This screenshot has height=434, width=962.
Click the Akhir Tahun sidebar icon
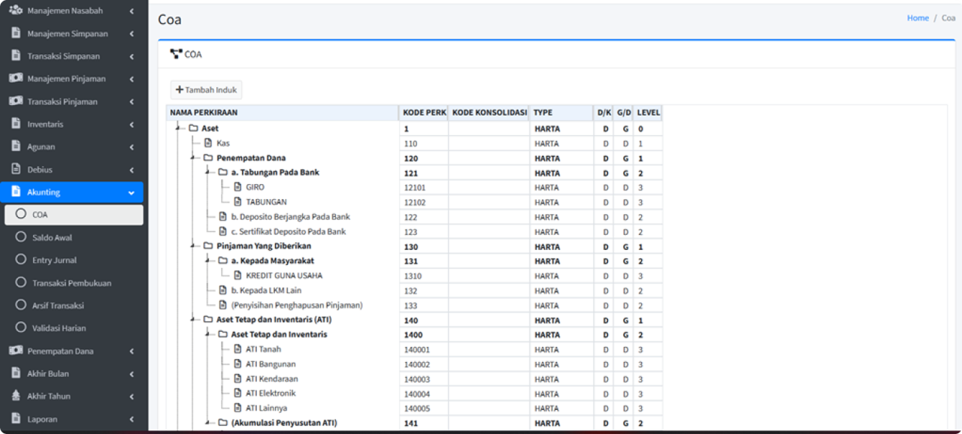15,396
